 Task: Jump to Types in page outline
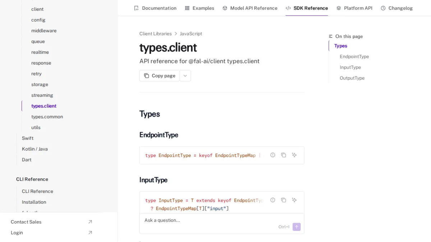(x=341, y=46)
